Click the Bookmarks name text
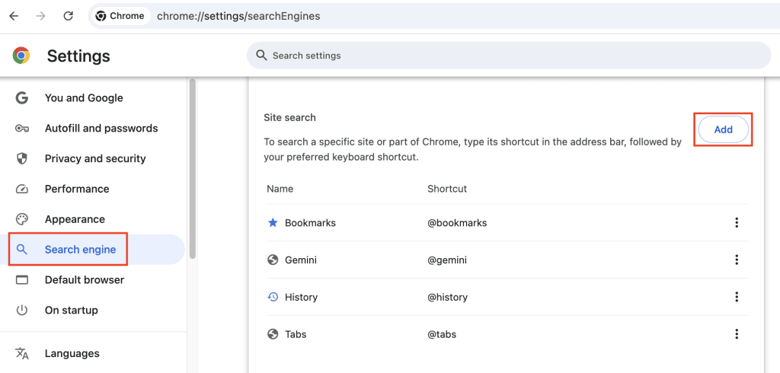The image size is (780, 373). pos(311,223)
